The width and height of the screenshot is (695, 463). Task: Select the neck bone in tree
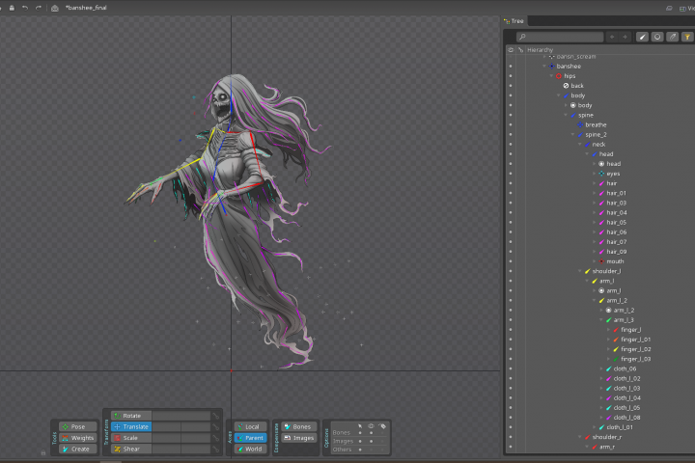(598, 144)
